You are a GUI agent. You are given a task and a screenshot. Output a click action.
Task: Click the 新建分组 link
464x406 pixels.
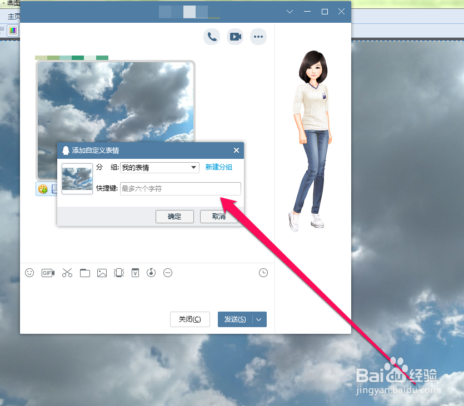(219, 167)
